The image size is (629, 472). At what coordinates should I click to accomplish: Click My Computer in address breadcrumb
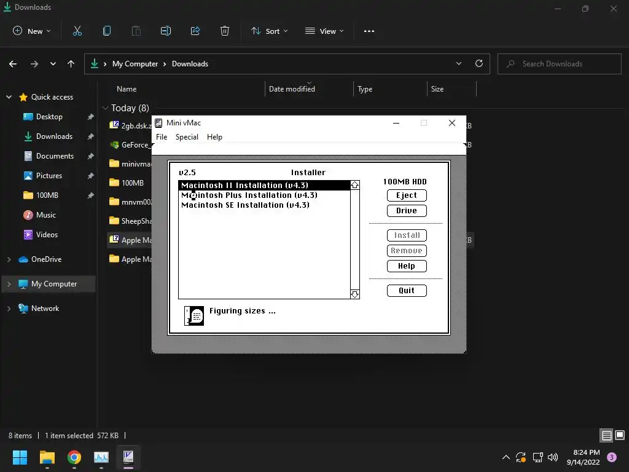click(135, 64)
